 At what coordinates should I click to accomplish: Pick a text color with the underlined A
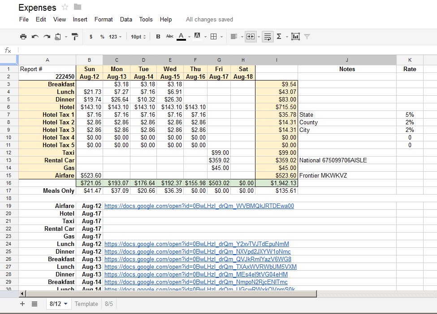(x=181, y=37)
